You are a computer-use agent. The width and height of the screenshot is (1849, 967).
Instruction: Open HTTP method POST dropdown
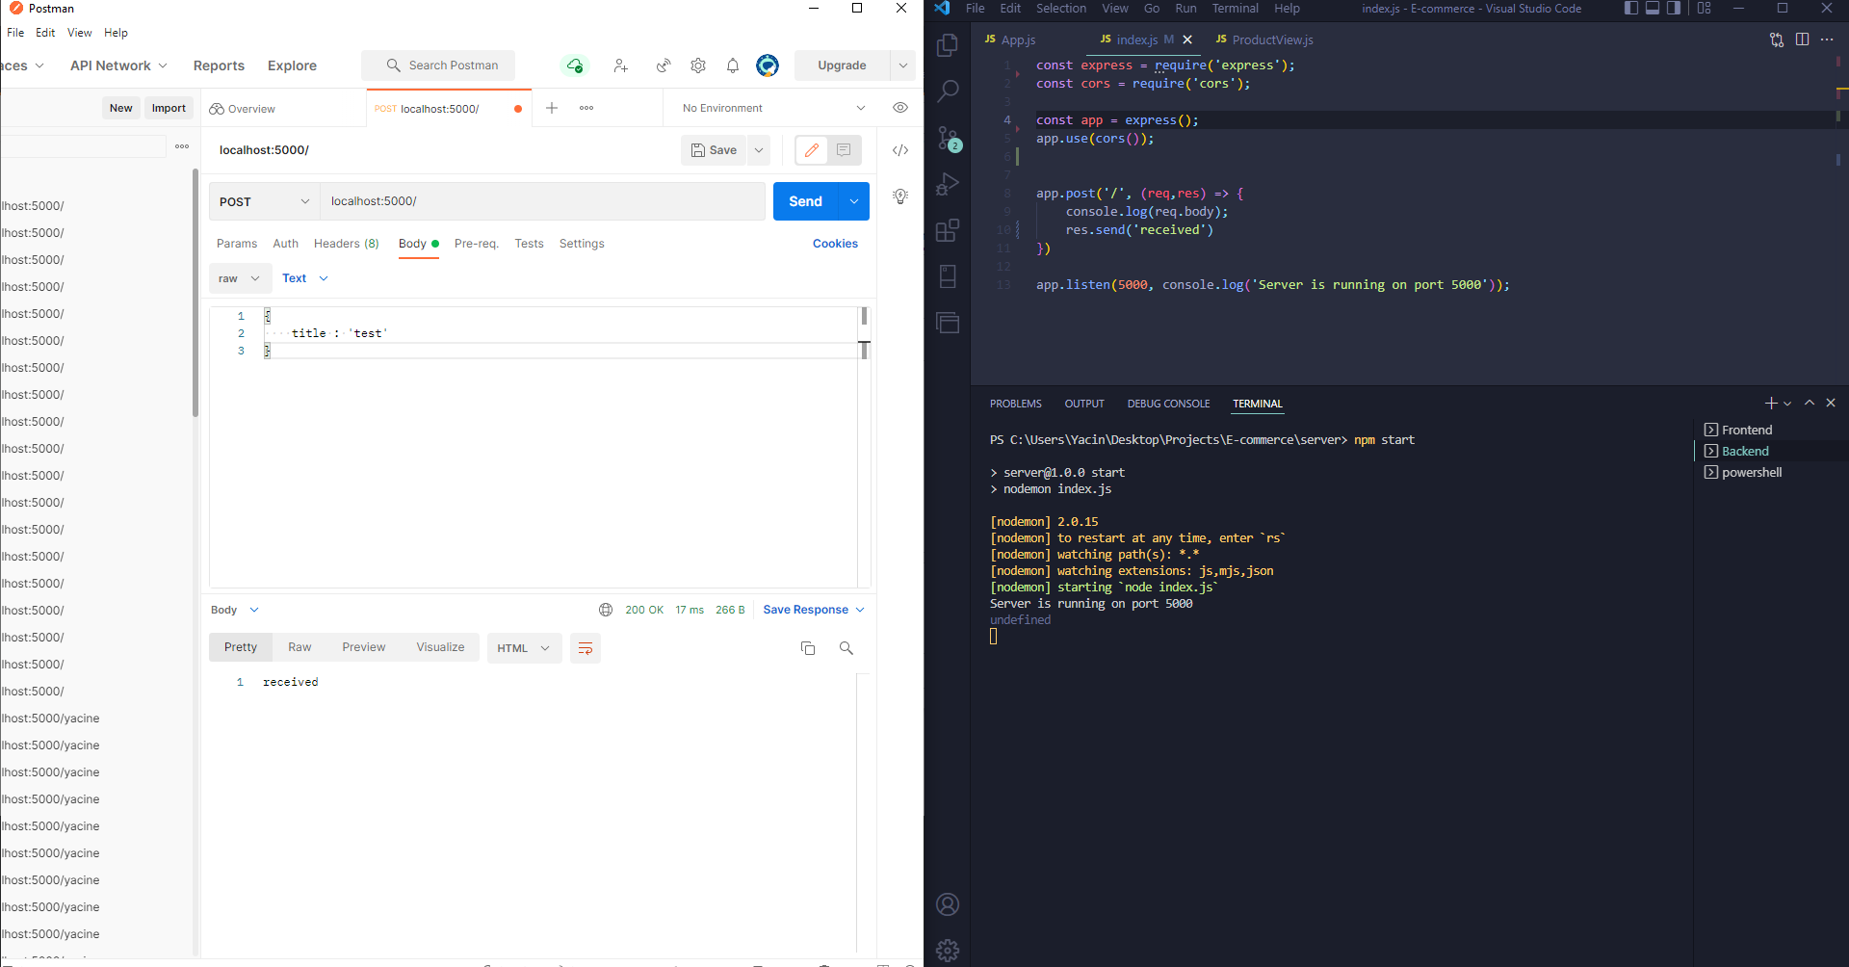pos(264,201)
